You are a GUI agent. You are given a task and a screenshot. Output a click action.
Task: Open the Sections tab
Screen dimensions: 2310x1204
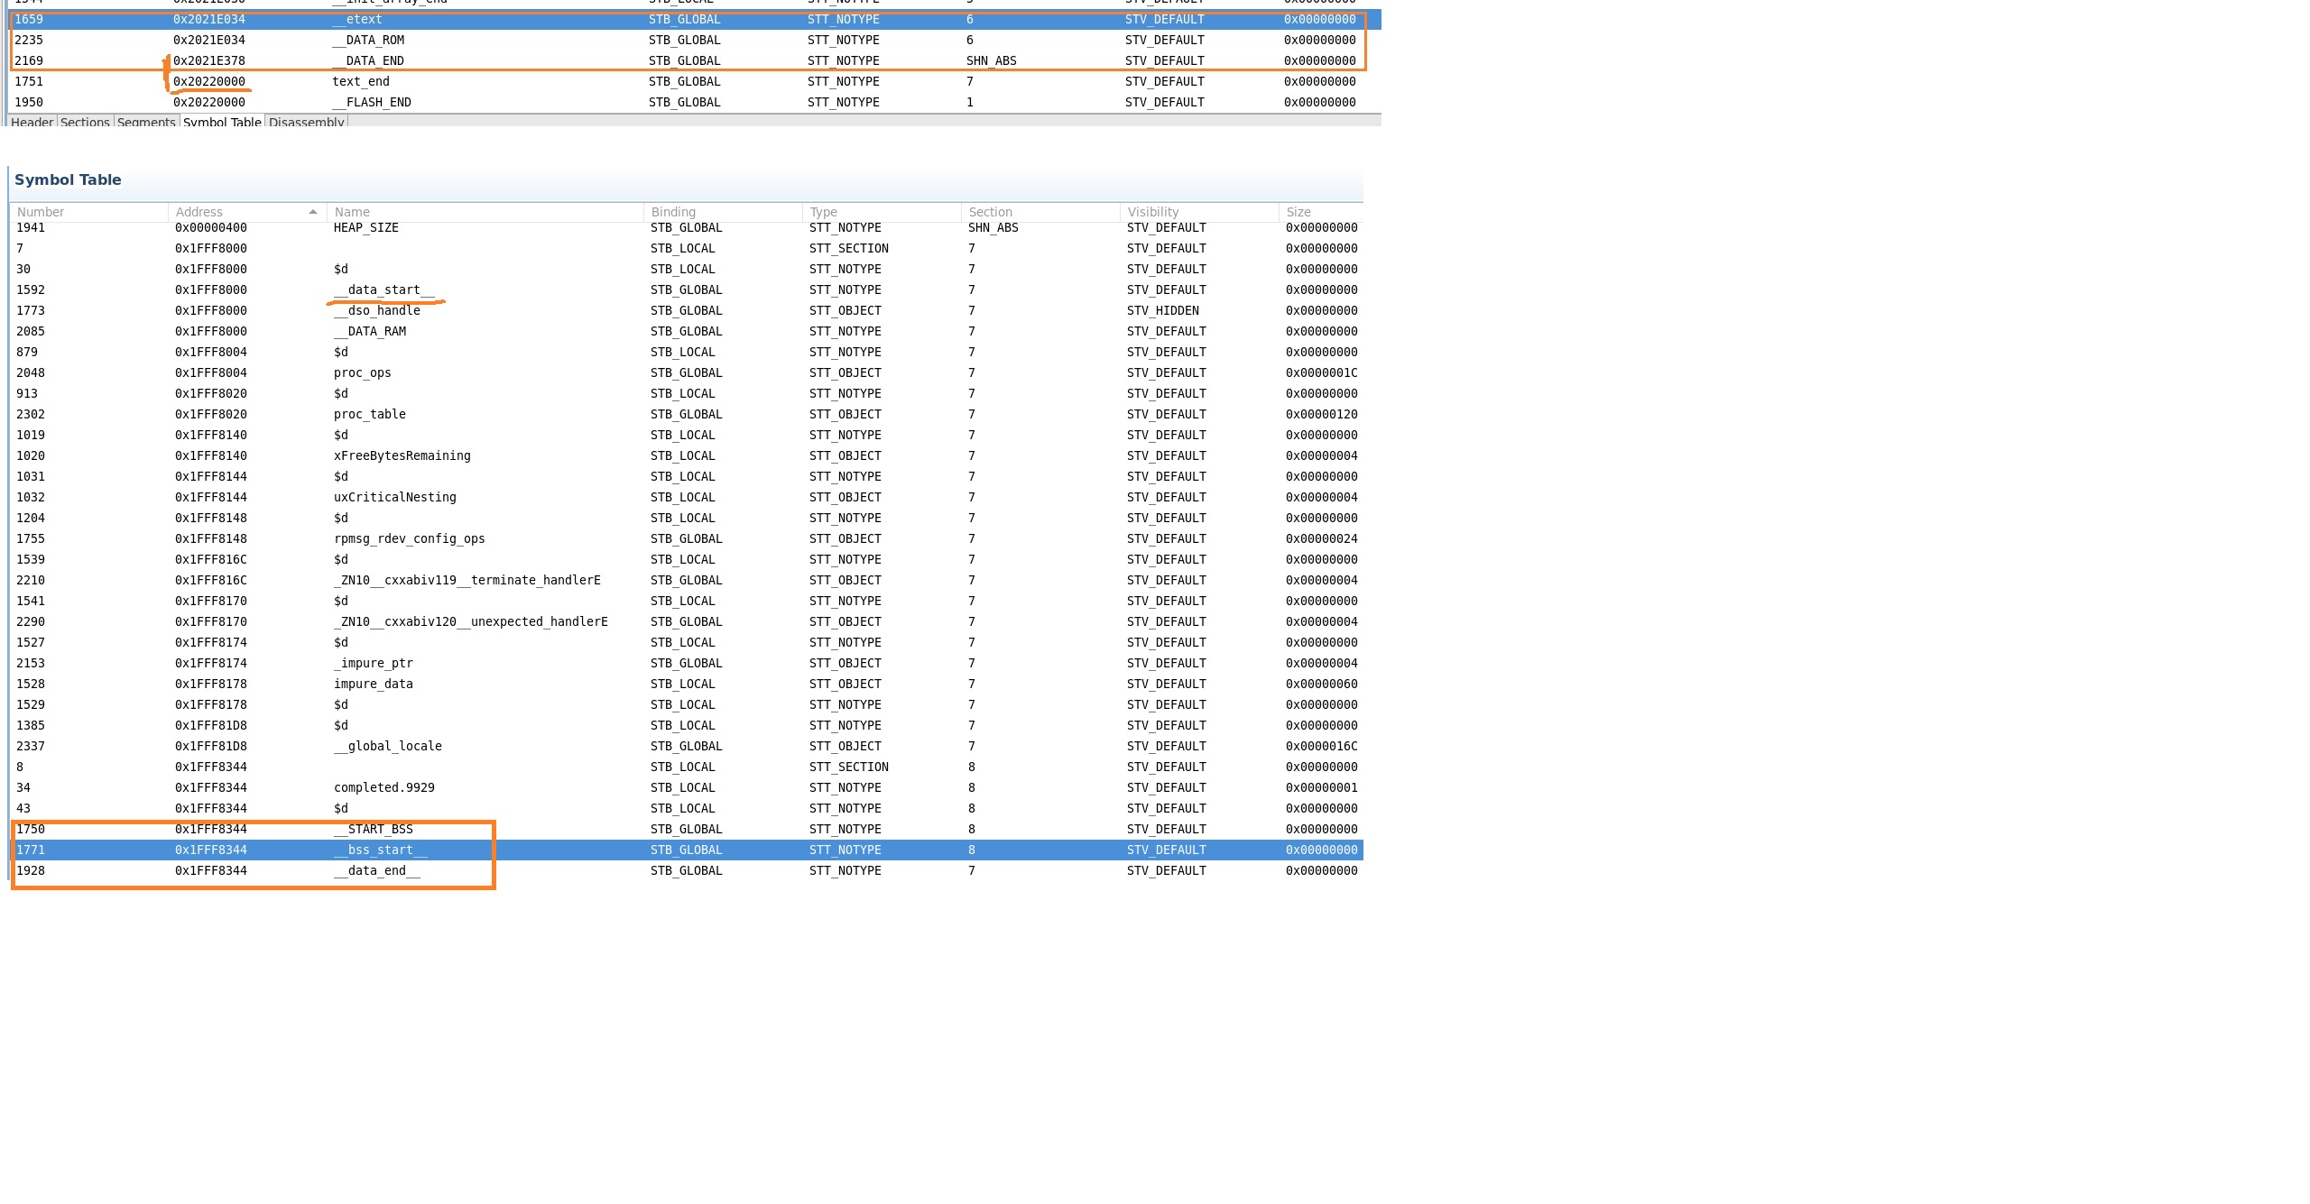pos(85,122)
